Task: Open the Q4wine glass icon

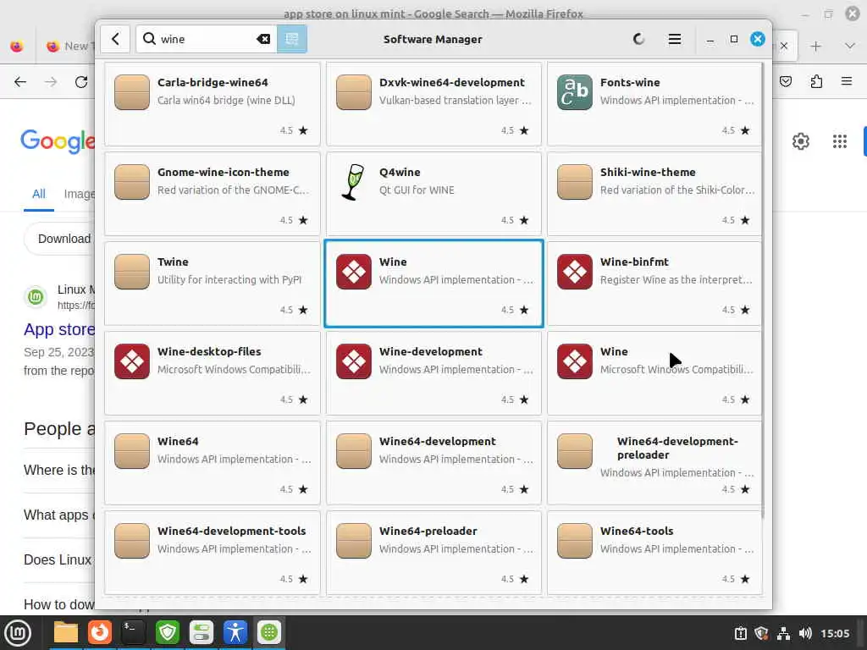Action: (x=353, y=182)
